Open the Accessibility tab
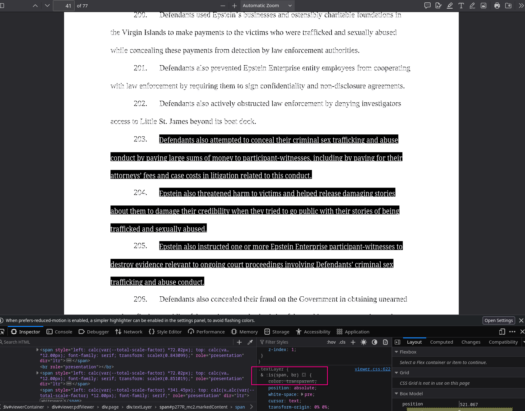Viewport: 525px width, 411px height. tap(313, 332)
